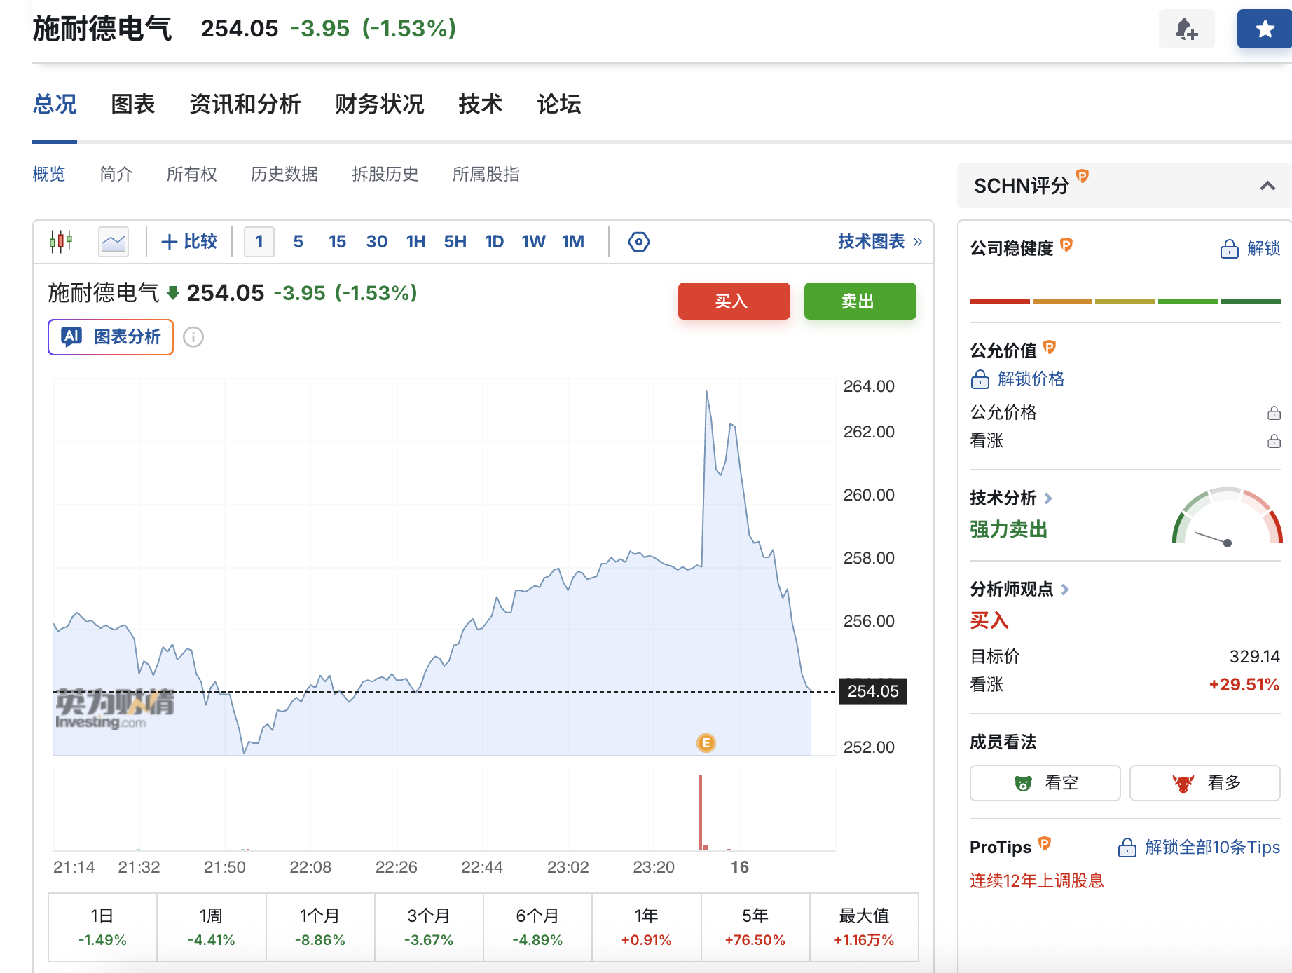
Task: Open the 财务状况 tab
Action: click(380, 104)
